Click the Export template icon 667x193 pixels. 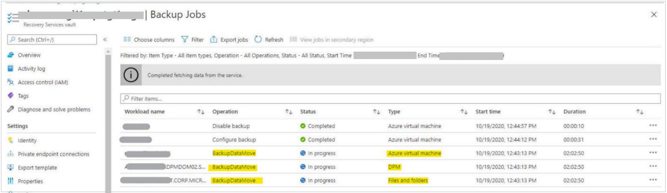(x=11, y=167)
